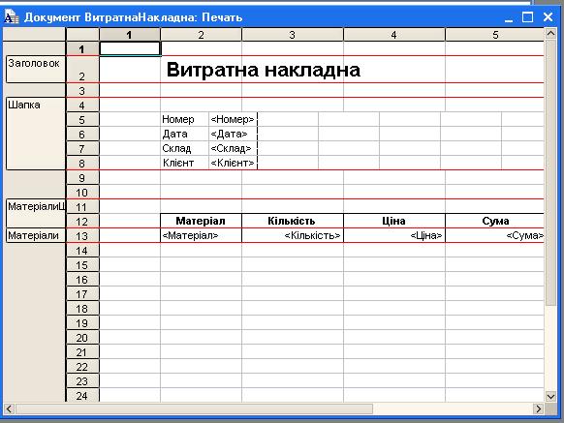The width and height of the screenshot is (564, 423).
Task: Click the <Кількість> parameter cell
Action: 293,235
